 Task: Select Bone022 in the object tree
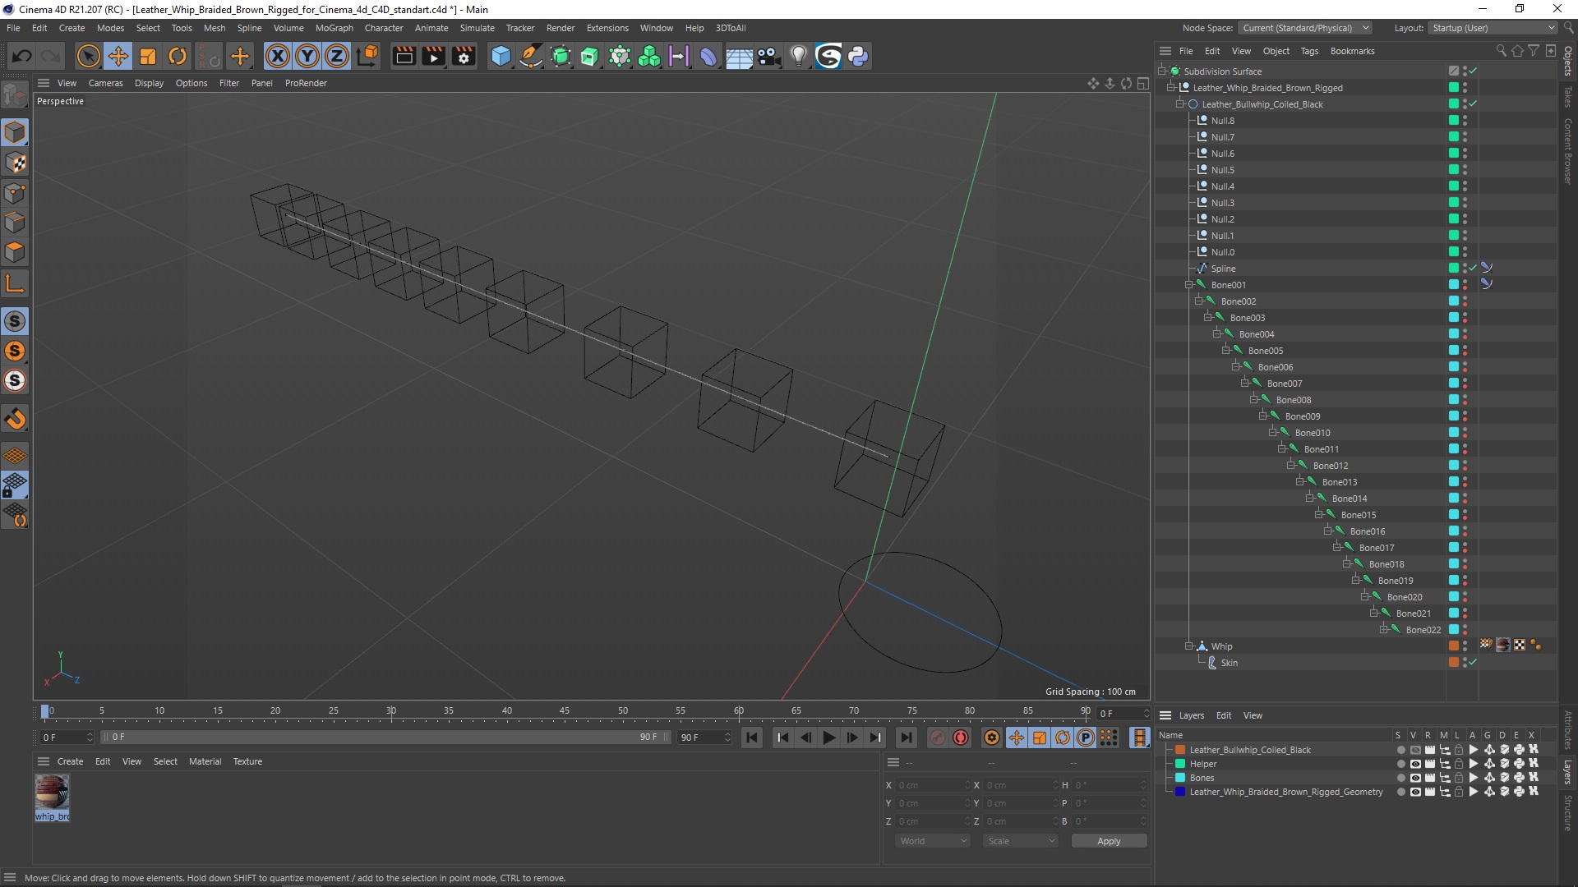tap(1423, 630)
